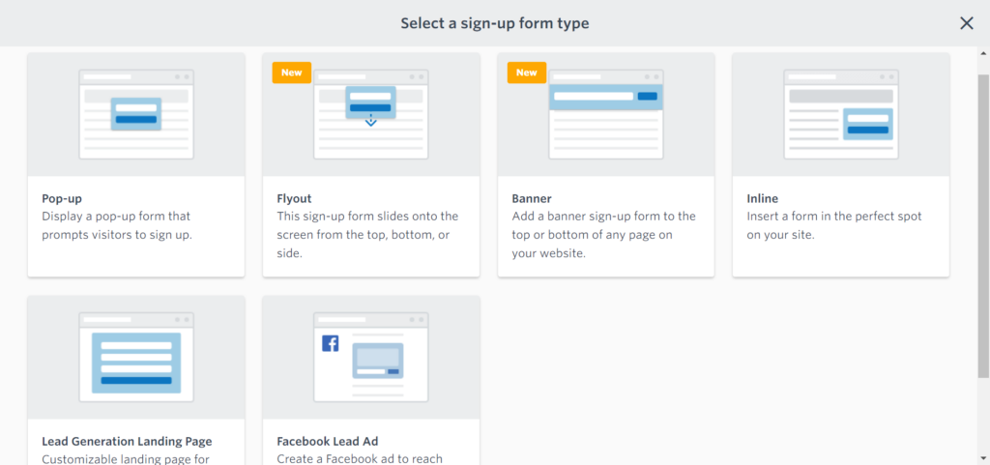Screen dimensions: 990x465
Task: Click the Banner title
Action: point(532,199)
